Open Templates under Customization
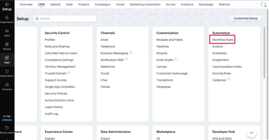269x140 pixels. pyautogui.click(x=163, y=87)
